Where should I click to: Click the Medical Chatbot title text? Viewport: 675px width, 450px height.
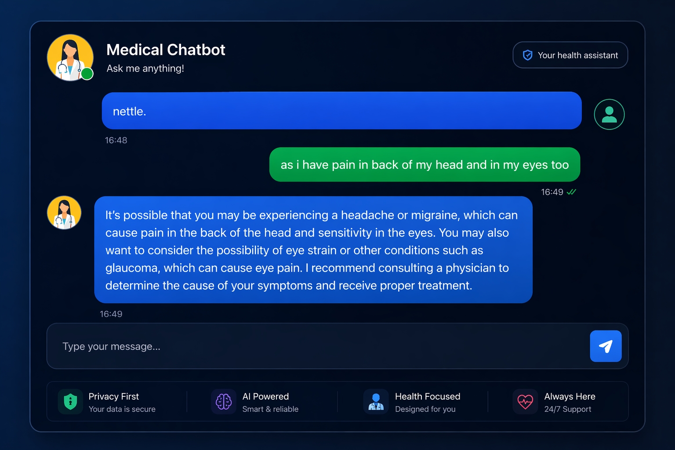point(166,50)
